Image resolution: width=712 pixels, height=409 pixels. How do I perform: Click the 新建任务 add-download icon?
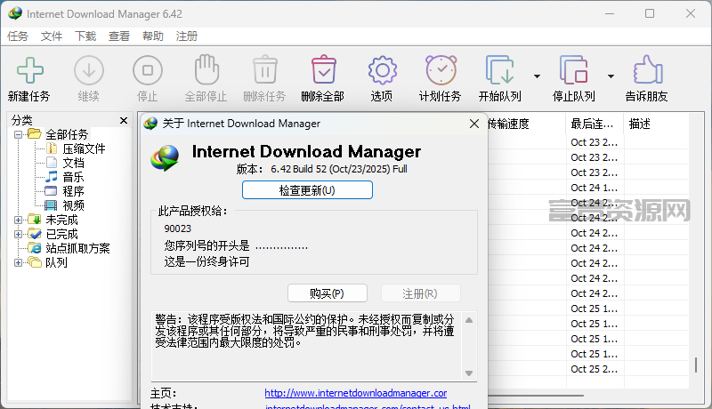[30, 70]
